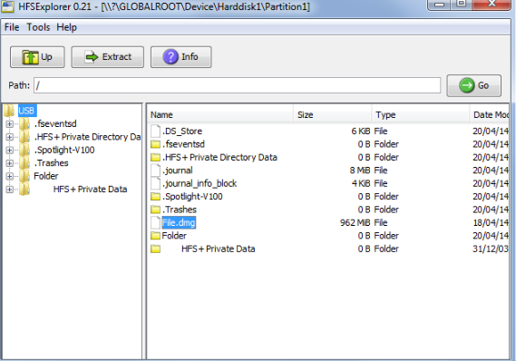The height and width of the screenshot is (361, 516).
Task: Click the 6 KiB size cell
Action: click(361, 131)
